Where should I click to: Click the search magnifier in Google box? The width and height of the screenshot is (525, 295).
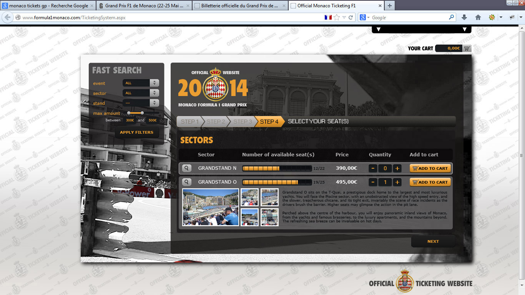point(452,17)
